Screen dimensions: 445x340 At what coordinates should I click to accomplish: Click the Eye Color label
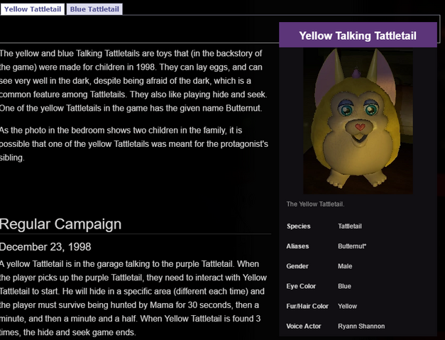(301, 286)
